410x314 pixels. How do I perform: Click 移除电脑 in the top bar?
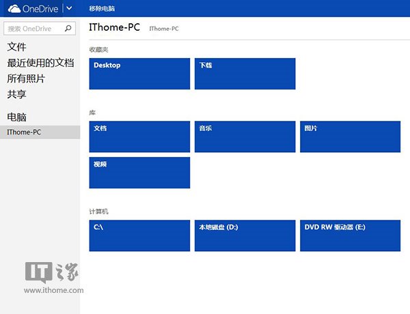pos(102,9)
